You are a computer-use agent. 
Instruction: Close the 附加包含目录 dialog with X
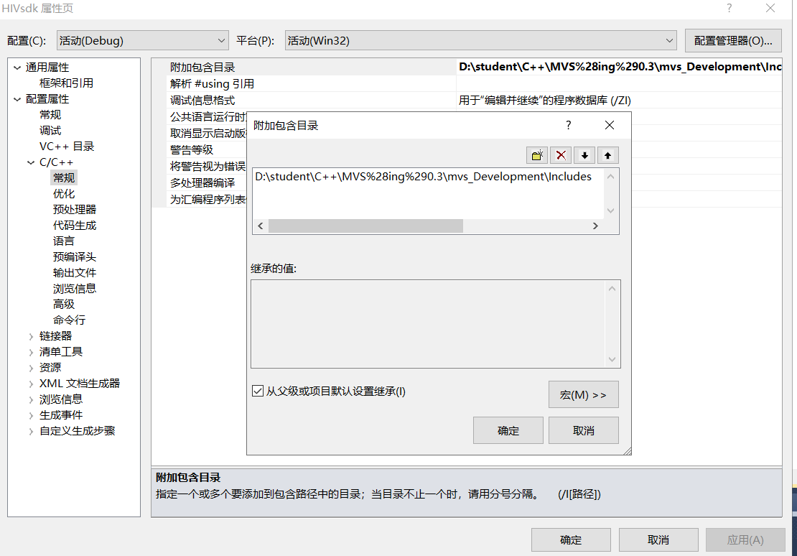[610, 125]
